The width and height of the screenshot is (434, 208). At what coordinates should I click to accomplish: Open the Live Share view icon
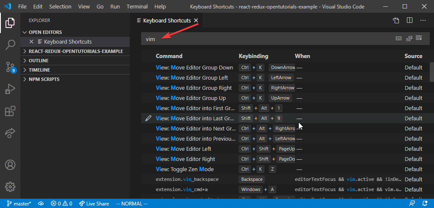click(10, 133)
